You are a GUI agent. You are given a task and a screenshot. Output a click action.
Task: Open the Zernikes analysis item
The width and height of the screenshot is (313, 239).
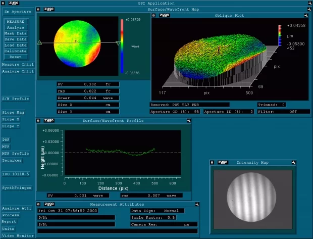pos(12,160)
